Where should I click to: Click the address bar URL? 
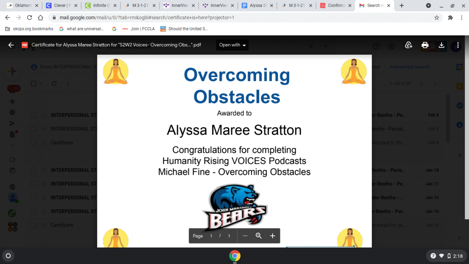tap(147, 18)
